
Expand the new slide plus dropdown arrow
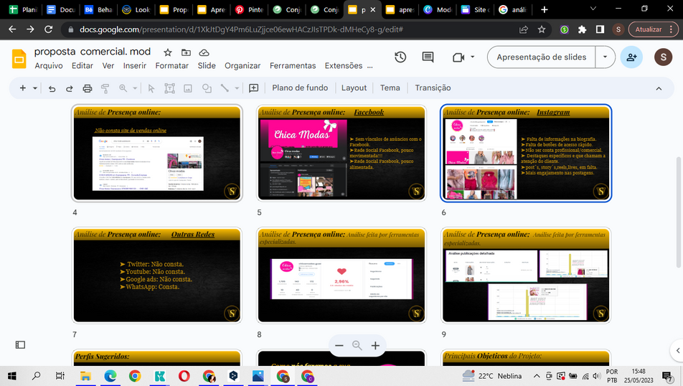coord(35,88)
